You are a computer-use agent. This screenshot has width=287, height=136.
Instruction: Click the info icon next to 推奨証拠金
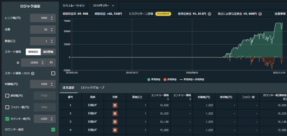[209, 14]
